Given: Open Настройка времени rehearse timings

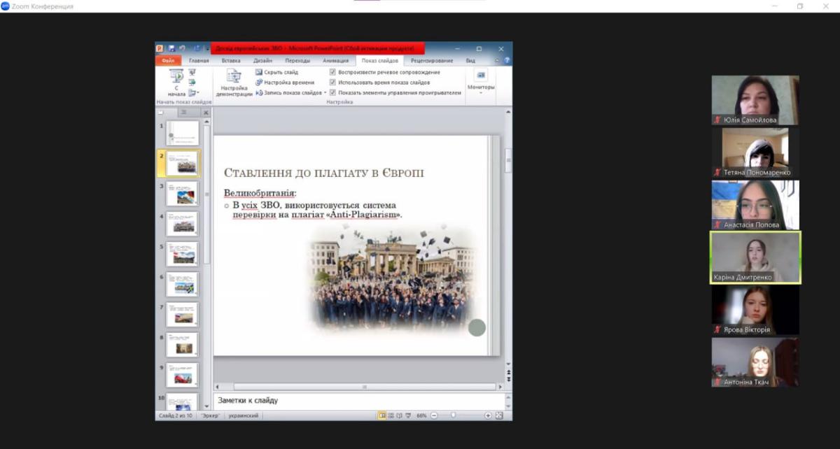Looking at the screenshot, I should pyautogui.click(x=285, y=82).
